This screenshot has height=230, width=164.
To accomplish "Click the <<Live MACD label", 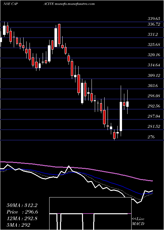I will coord(138,221).
